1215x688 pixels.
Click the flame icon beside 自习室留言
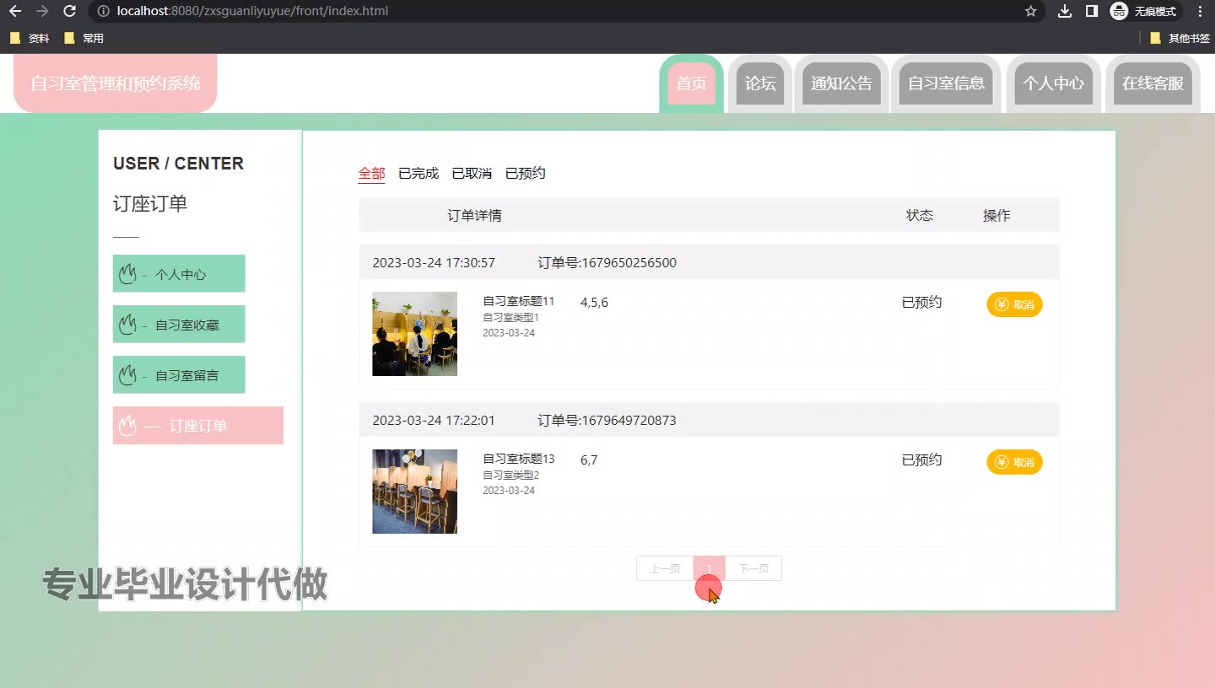pyautogui.click(x=127, y=375)
